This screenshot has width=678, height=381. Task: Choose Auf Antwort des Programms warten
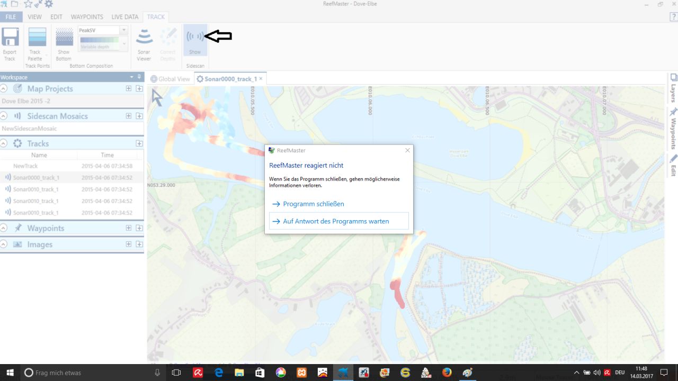(336, 221)
